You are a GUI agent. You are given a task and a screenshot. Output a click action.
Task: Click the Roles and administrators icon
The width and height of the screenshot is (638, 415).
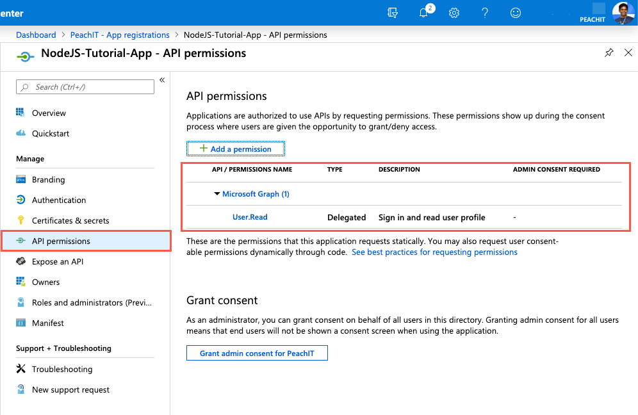point(20,302)
